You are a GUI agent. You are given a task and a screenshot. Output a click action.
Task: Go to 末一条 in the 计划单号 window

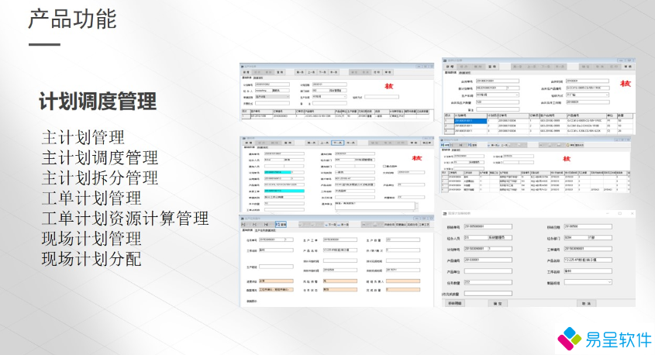pos(333,72)
